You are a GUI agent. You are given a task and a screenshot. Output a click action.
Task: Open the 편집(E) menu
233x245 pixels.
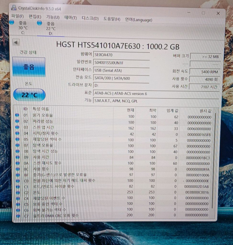click(35, 16)
